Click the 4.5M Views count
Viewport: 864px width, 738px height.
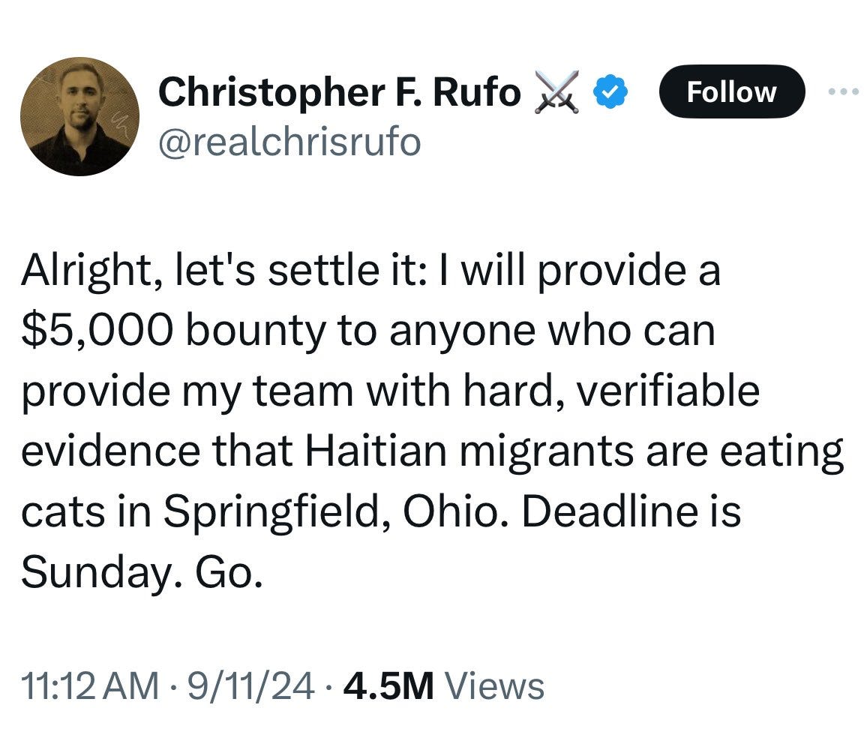point(391,683)
